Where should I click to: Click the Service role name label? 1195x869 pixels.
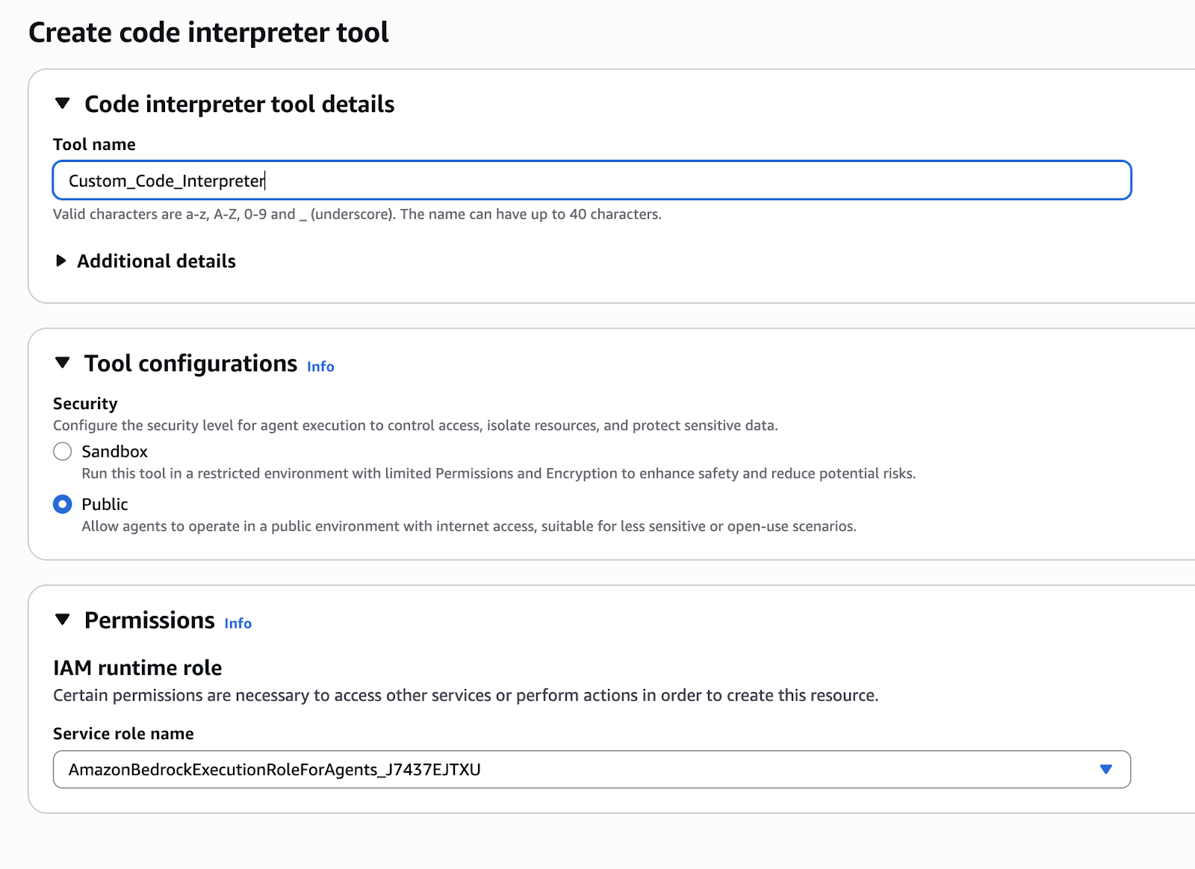point(123,734)
